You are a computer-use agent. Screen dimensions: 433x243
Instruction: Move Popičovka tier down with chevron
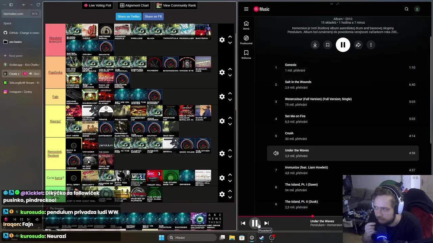230,75
